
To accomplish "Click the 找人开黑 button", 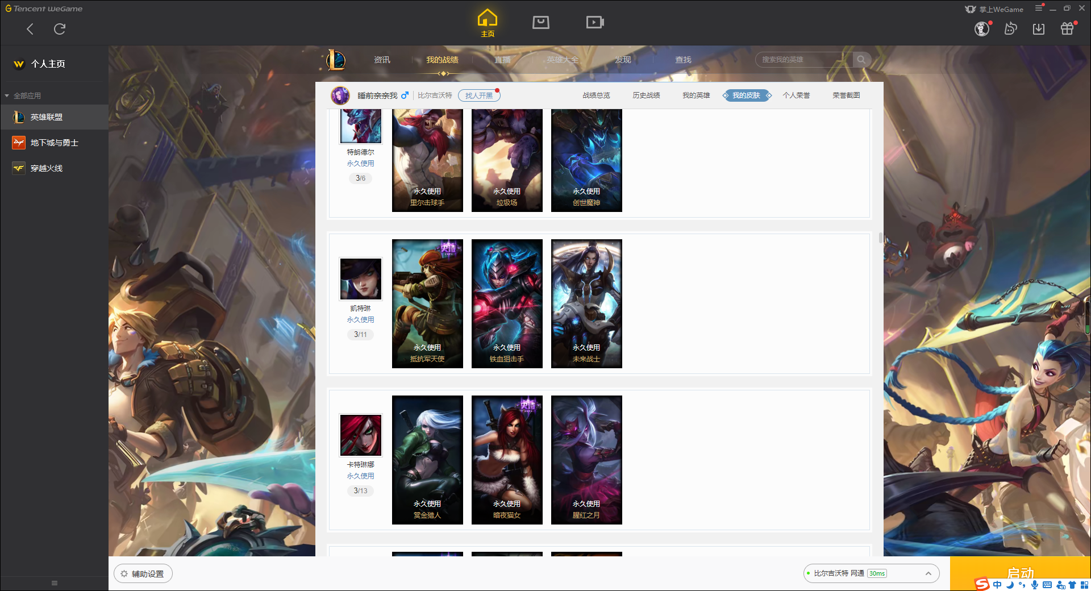I will coord(479,95).
